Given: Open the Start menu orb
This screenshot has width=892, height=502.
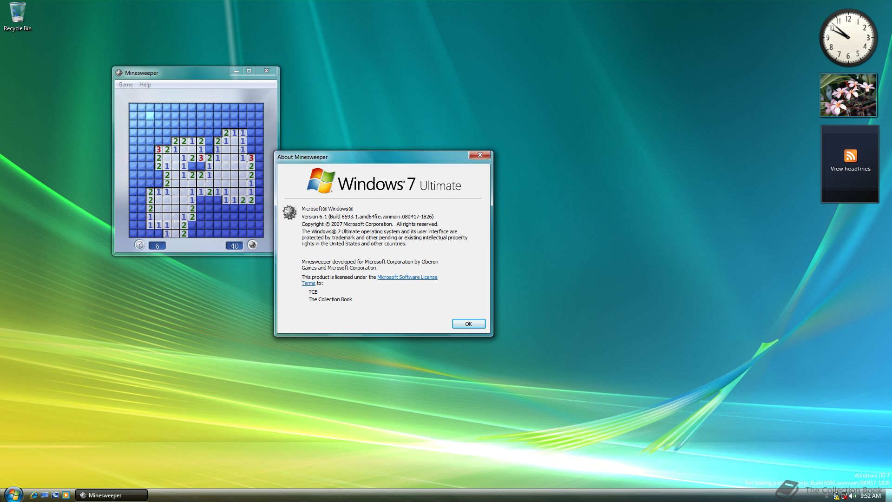Looking at the screenshot, I should [x=13, y=495].
